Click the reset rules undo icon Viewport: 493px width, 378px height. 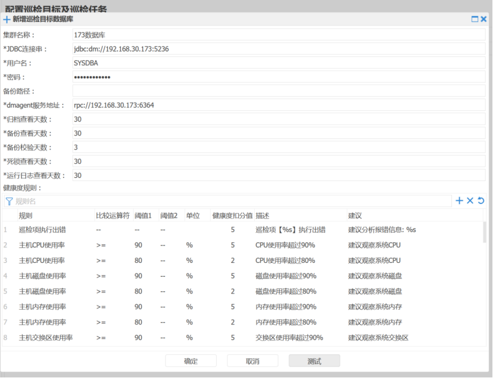[481, 201]
